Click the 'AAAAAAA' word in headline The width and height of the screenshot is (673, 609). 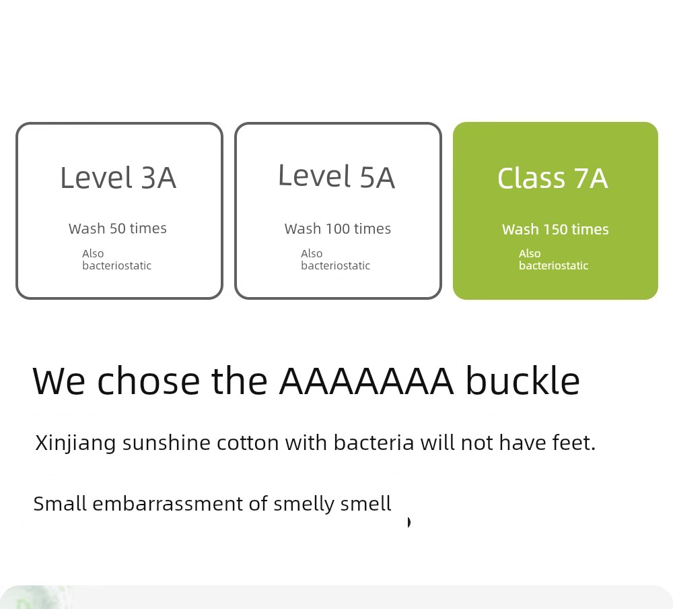pyautogui.click(x=367, y=381)
